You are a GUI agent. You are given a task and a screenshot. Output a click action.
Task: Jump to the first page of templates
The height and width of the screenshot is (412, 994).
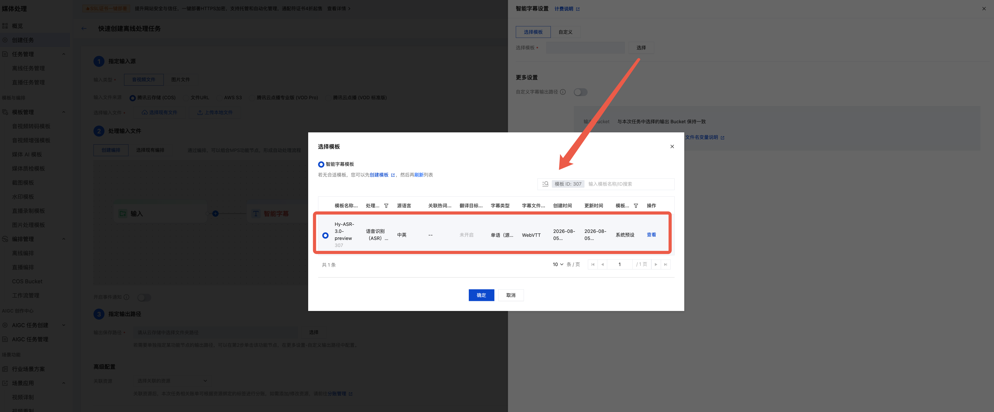point(593,265)
